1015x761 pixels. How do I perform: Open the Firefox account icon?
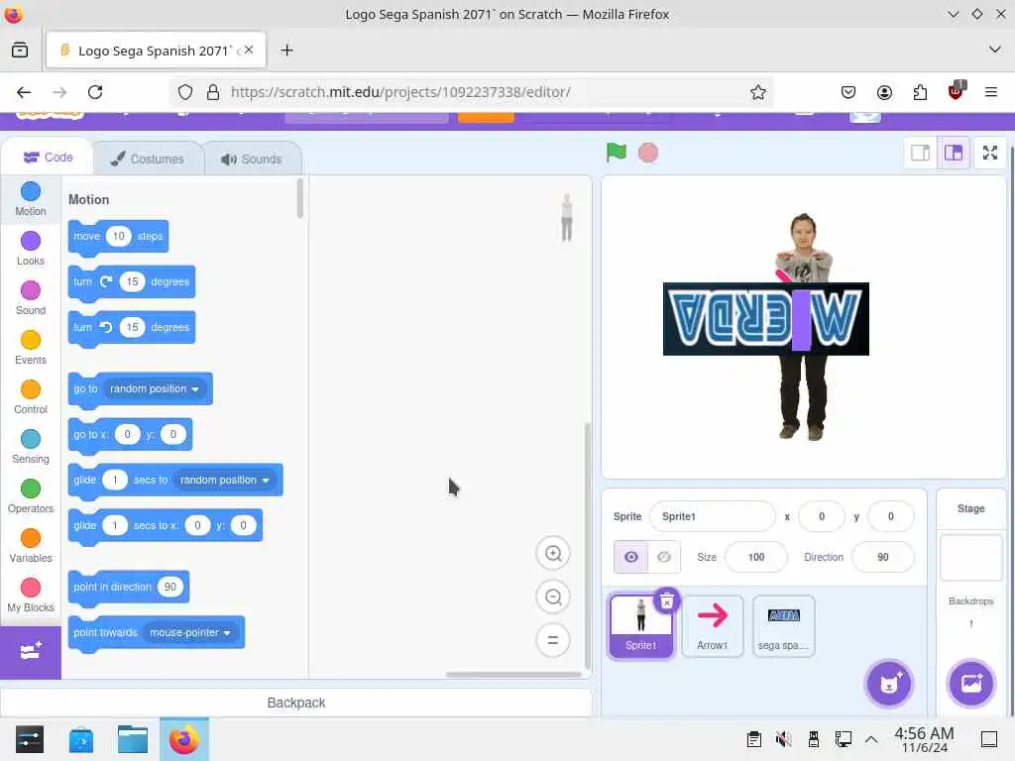point(884,92)
